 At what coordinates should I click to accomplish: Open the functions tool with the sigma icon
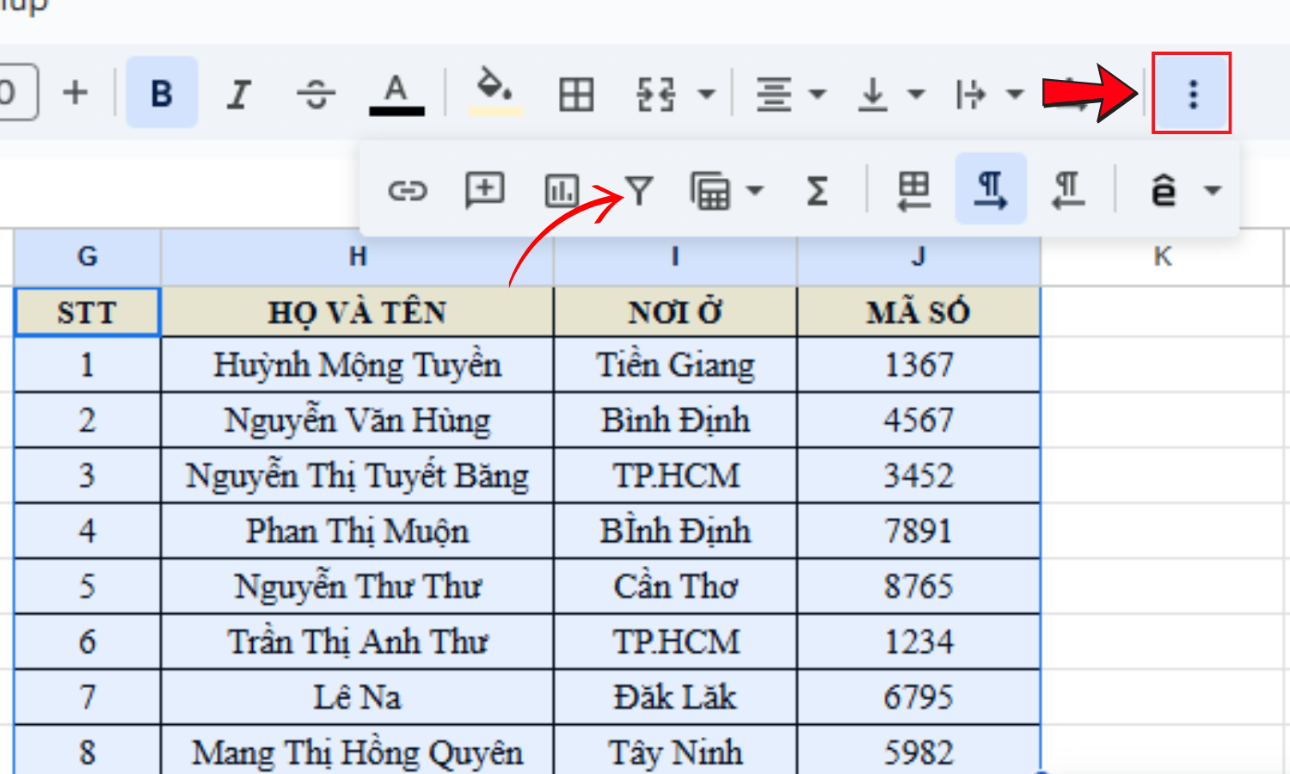click(x=817, y=190)
